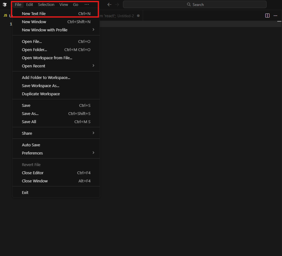Open the Edit menu
Screen dimensions: 282x256
pos(29,5)
